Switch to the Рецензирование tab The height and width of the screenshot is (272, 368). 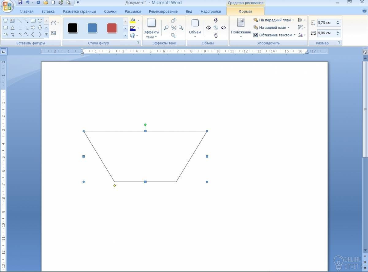click(x=163, y=11)
